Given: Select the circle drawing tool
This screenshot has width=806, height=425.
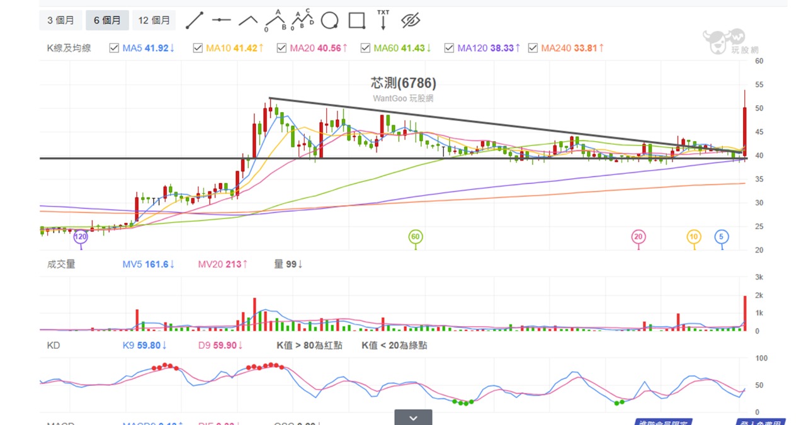Looking at the screenshot, I should coord(329,21).
